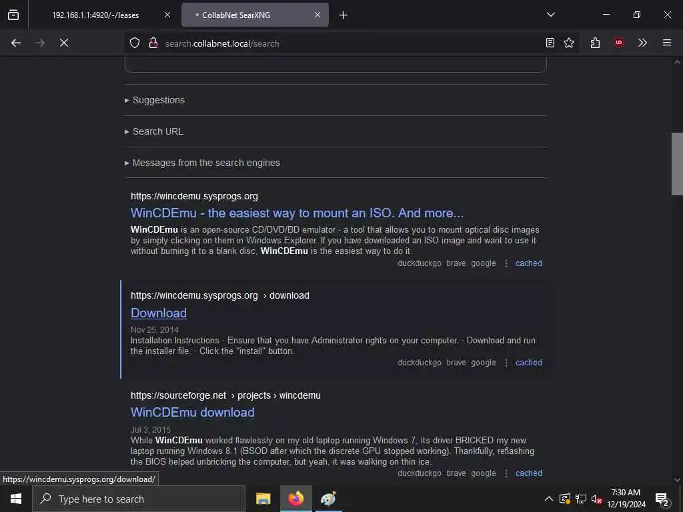Screen dimensions: 683x512
Task: Open a new tab with plus
Action: point(344,15)
